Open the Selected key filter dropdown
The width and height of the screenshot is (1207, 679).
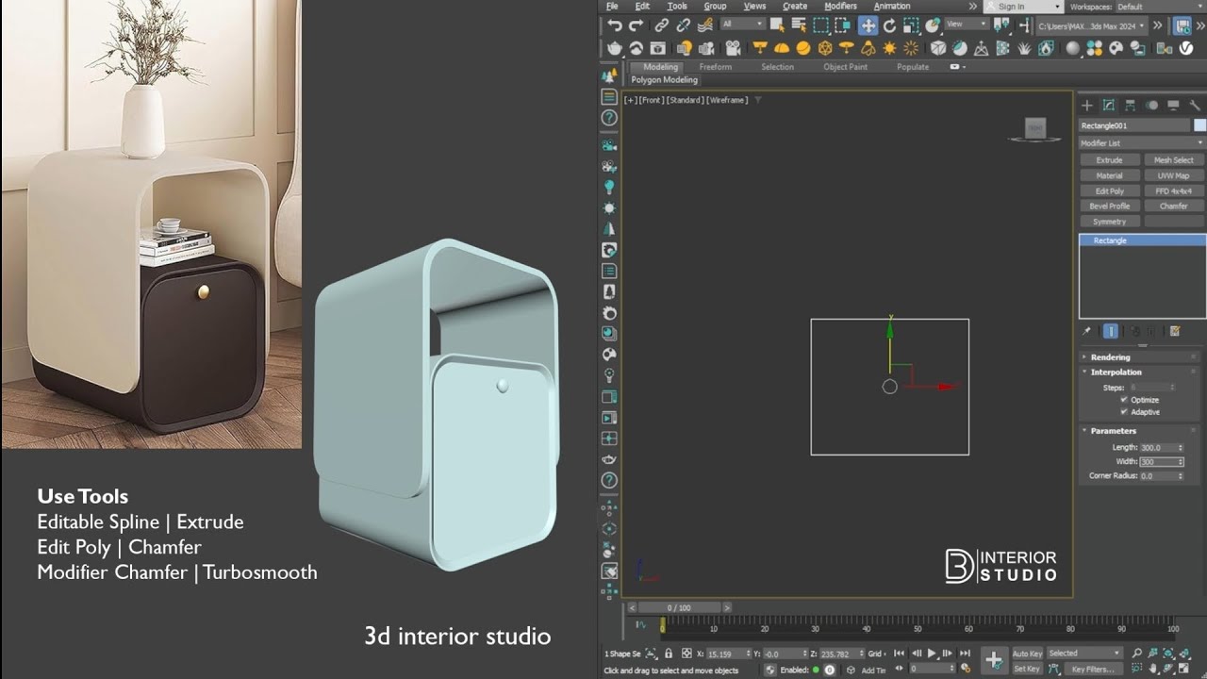tap(1084, 653)
